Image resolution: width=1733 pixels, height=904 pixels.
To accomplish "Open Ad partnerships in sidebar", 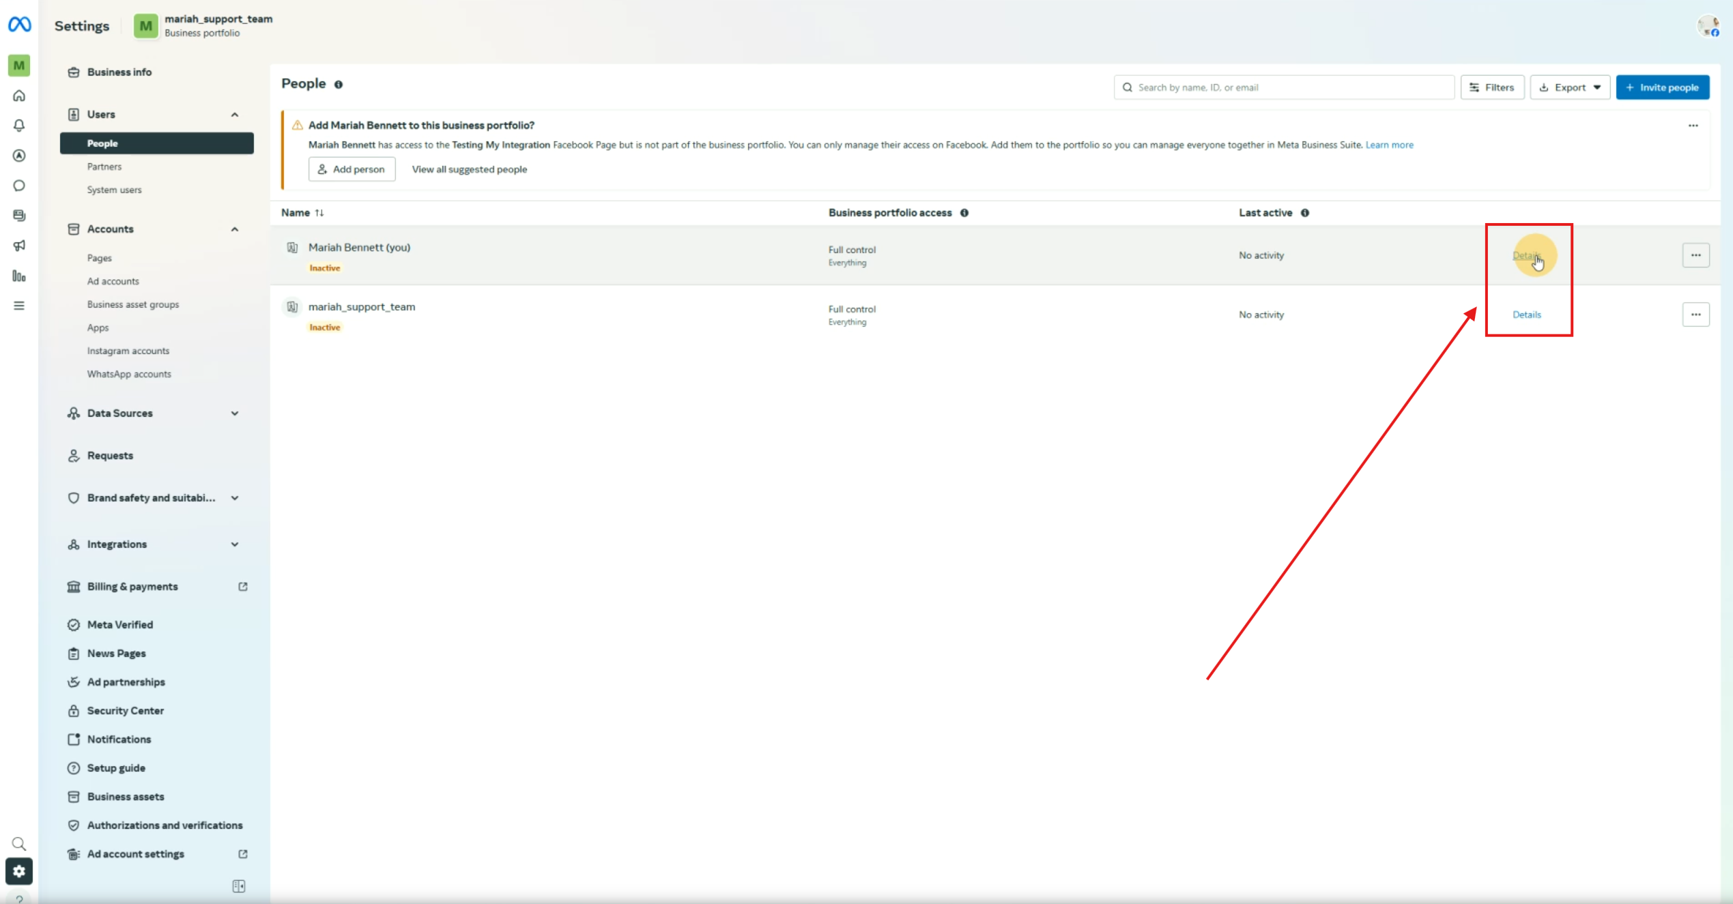I will coord(126,682).
